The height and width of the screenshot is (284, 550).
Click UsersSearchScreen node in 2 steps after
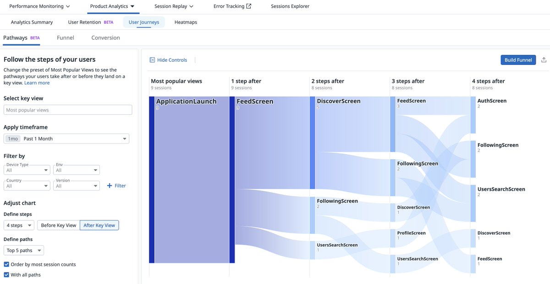pyautogui.click(x=312, y=250)
